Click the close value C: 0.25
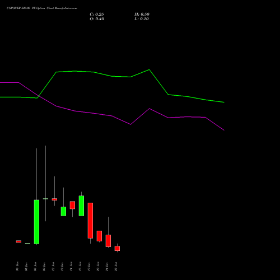Image resolution: width=280 pixels, height=280 pixels. pos(97,15)
